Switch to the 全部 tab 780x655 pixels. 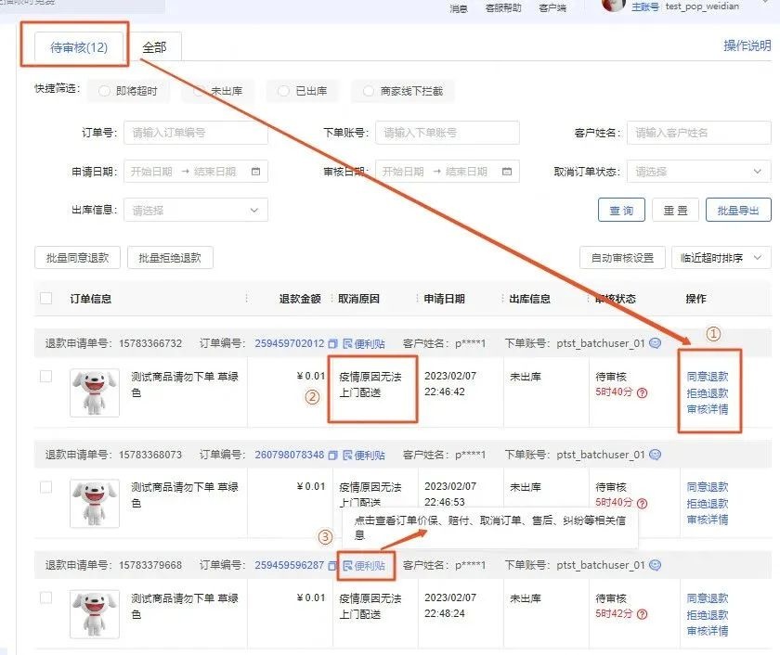[x=154, y=47]
